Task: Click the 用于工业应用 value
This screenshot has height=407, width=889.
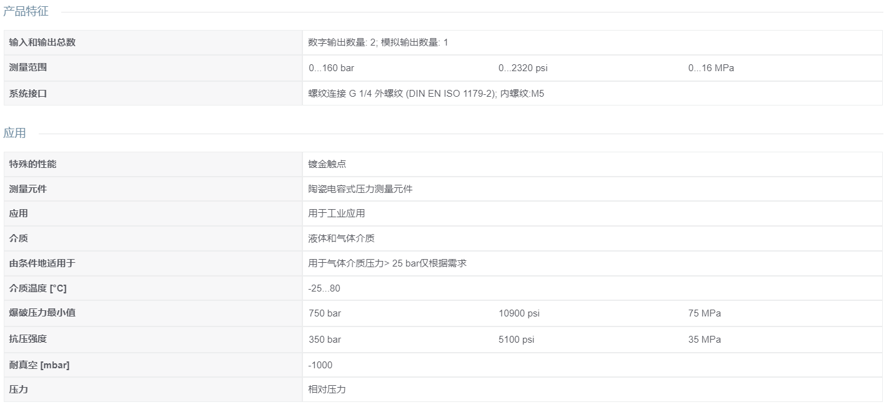Action: tap(337, 213)
